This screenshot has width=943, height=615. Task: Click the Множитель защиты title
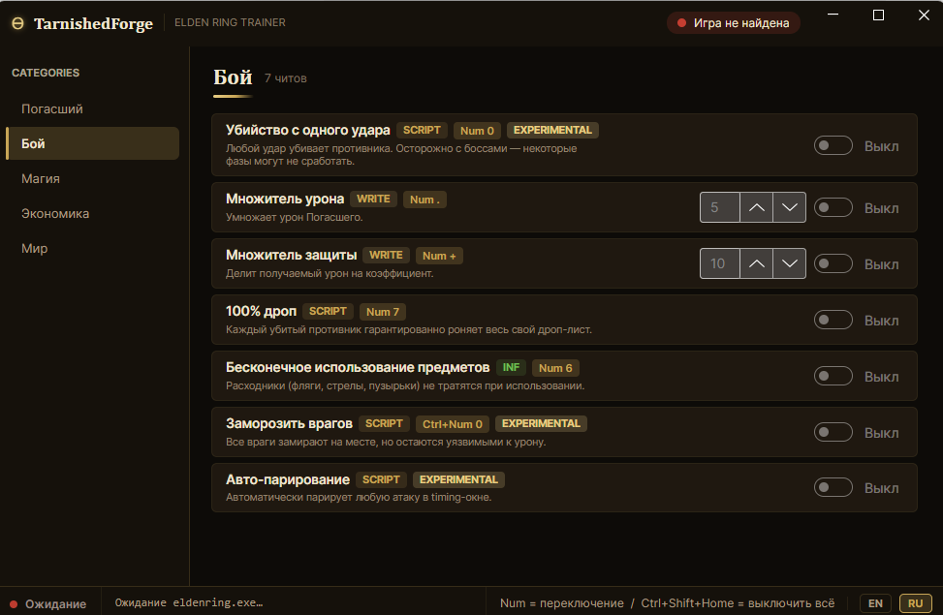(x=291, y=255)
